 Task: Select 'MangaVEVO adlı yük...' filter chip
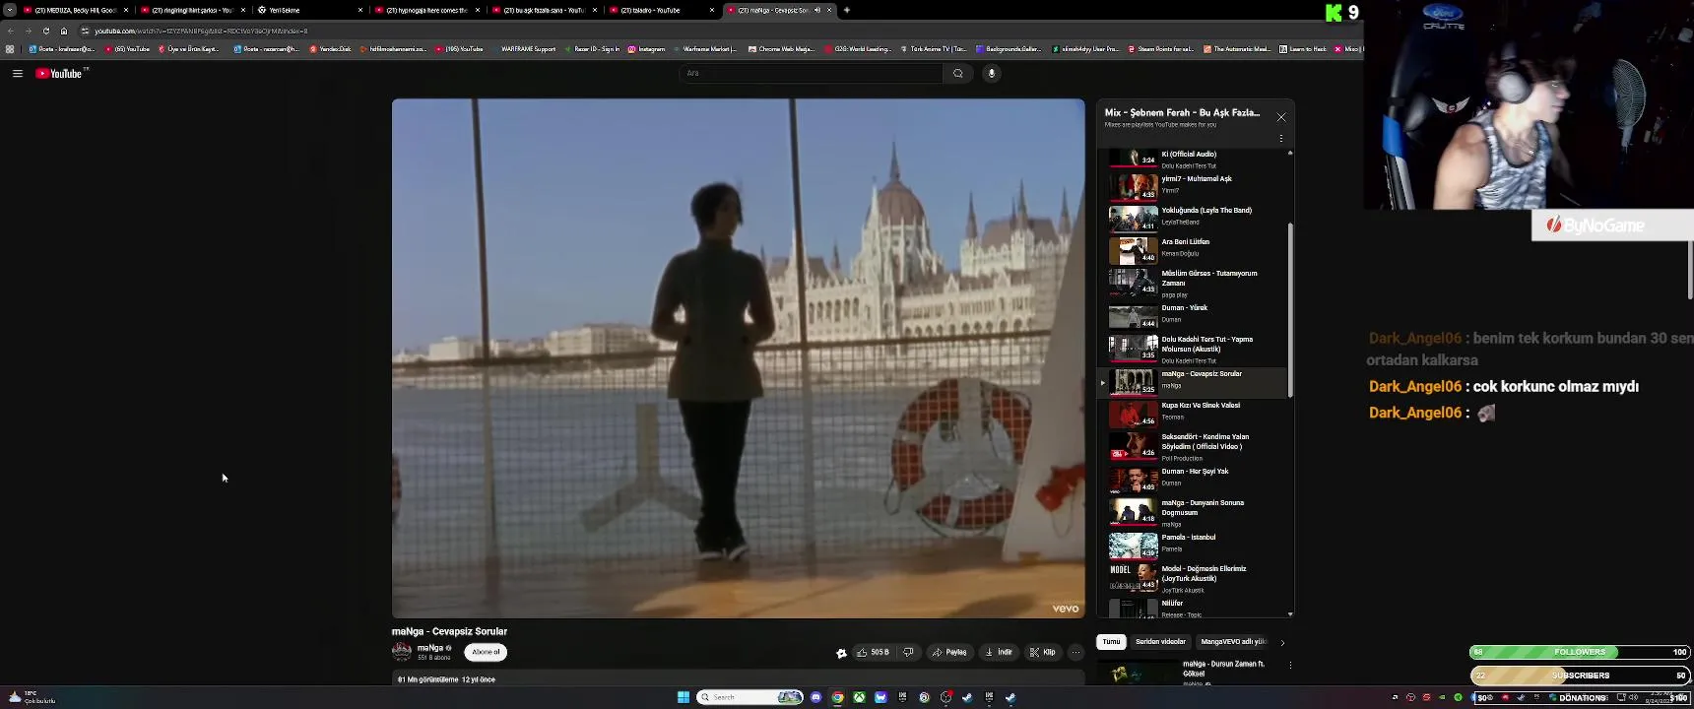tap(1233, 642)
